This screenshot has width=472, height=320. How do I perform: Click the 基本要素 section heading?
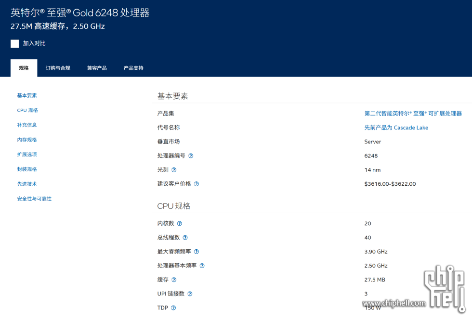(x=172, y=96)
